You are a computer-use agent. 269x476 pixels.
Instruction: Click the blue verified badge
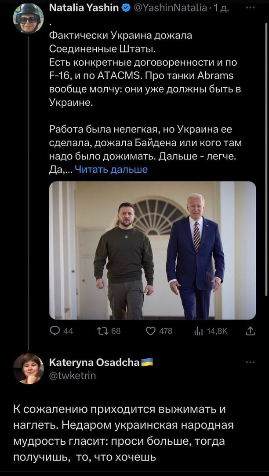click(x=126, y=7)
